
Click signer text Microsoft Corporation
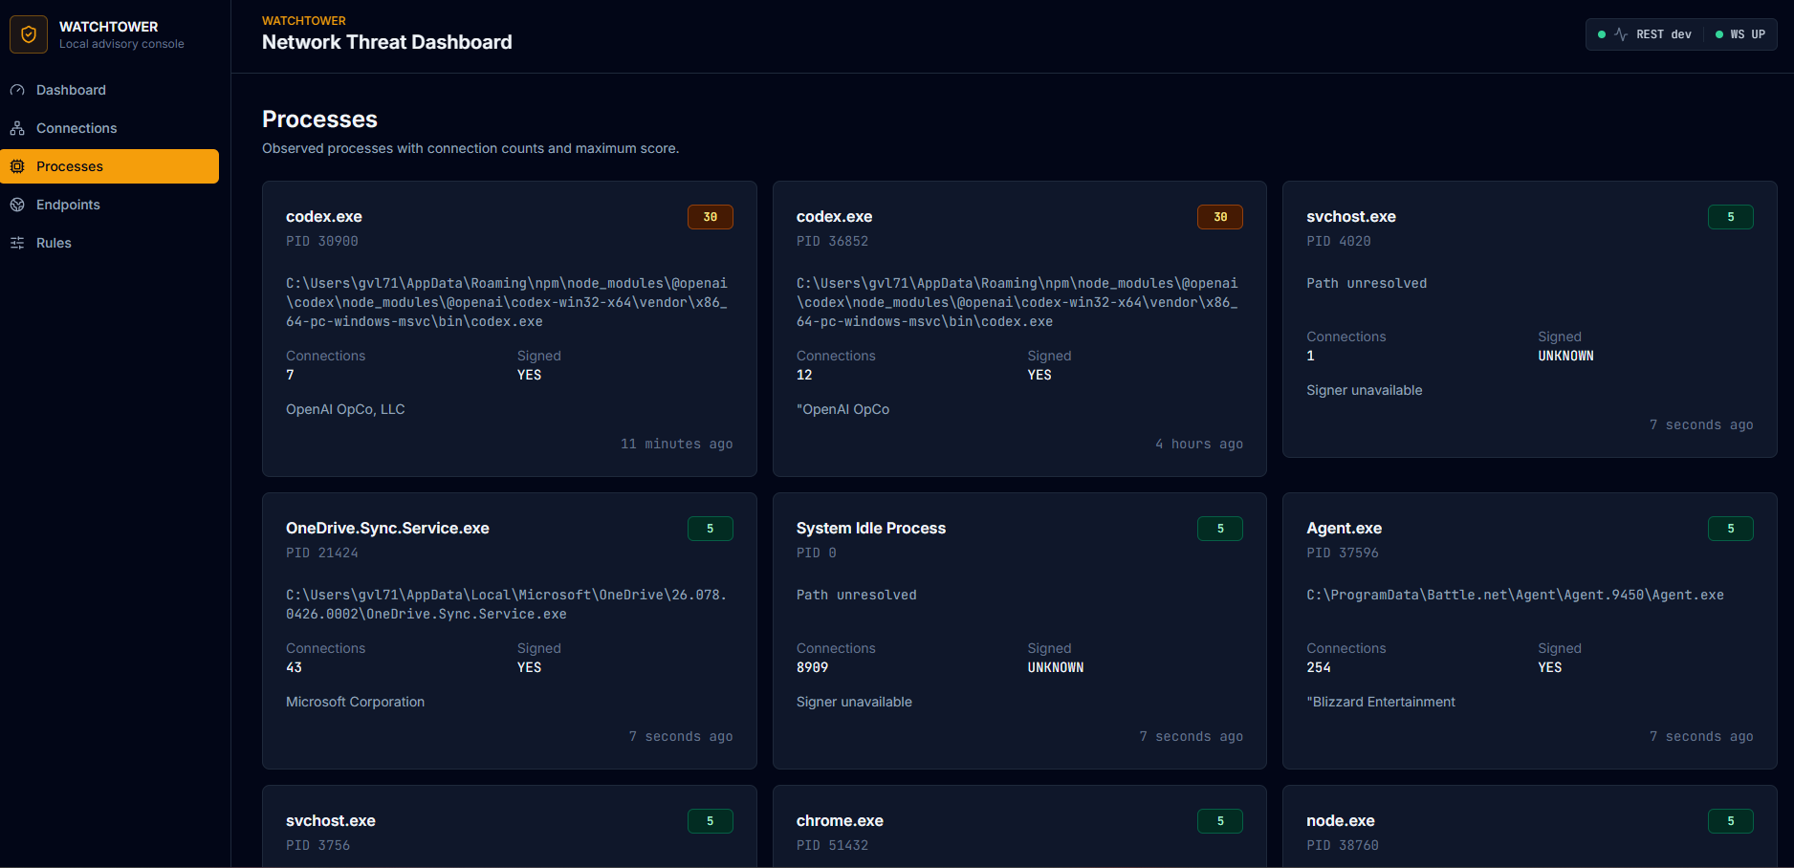[356, 703]
